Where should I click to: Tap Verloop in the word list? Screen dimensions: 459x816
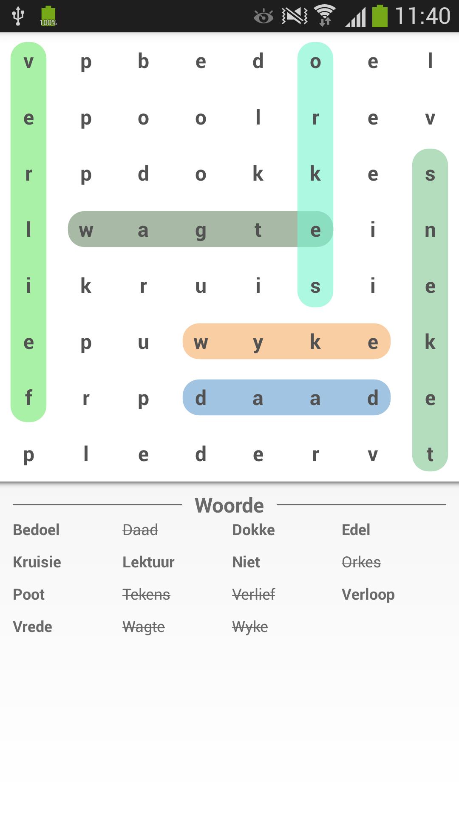pyautogui.click(x=369, y=594)
